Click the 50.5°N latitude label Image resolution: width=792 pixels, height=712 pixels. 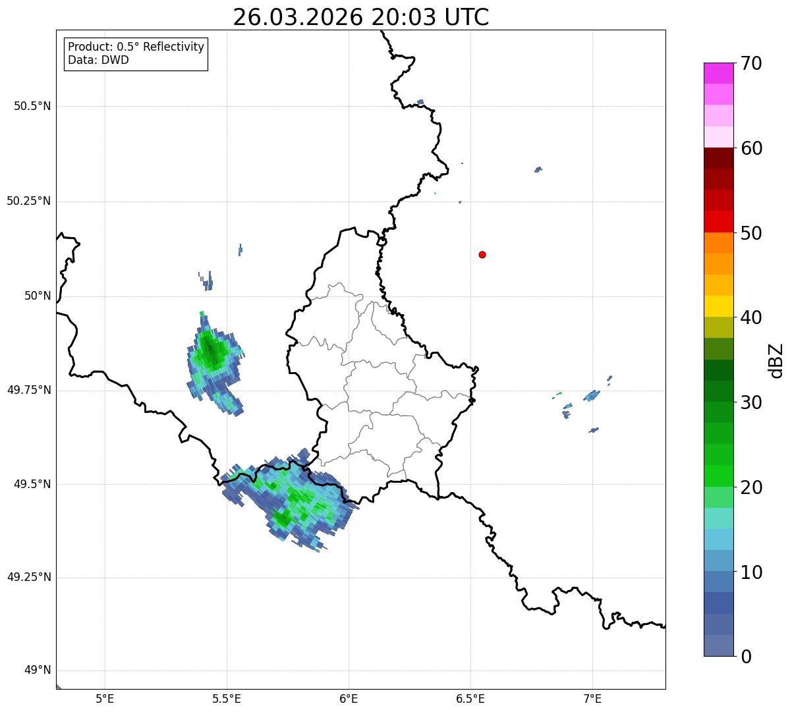(32, 106)
